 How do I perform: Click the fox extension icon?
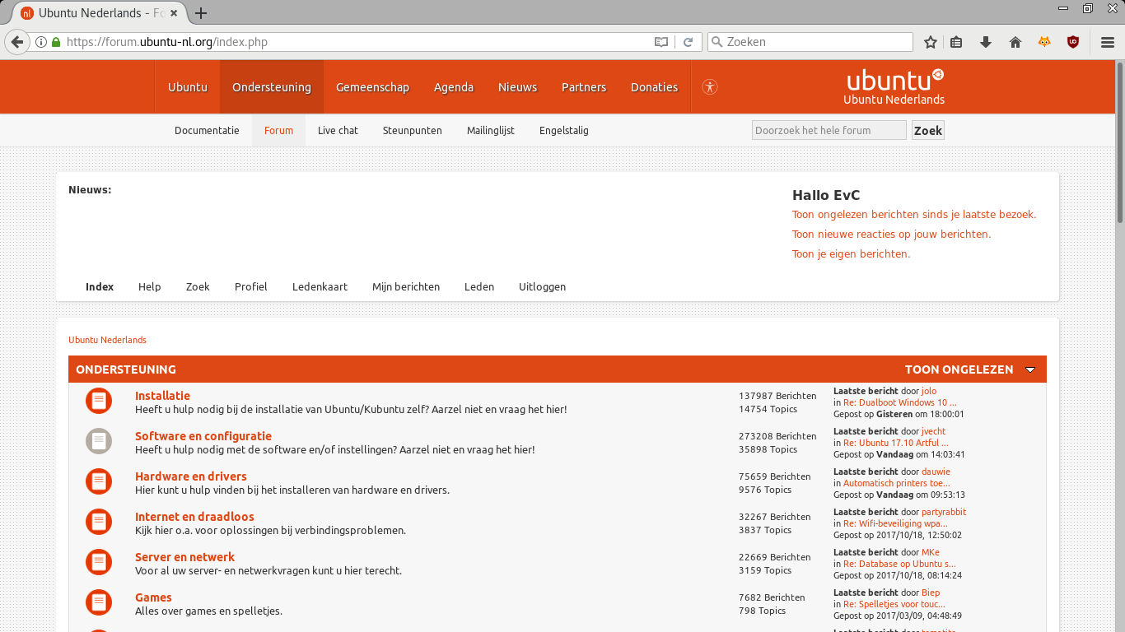click(1044, 42)
